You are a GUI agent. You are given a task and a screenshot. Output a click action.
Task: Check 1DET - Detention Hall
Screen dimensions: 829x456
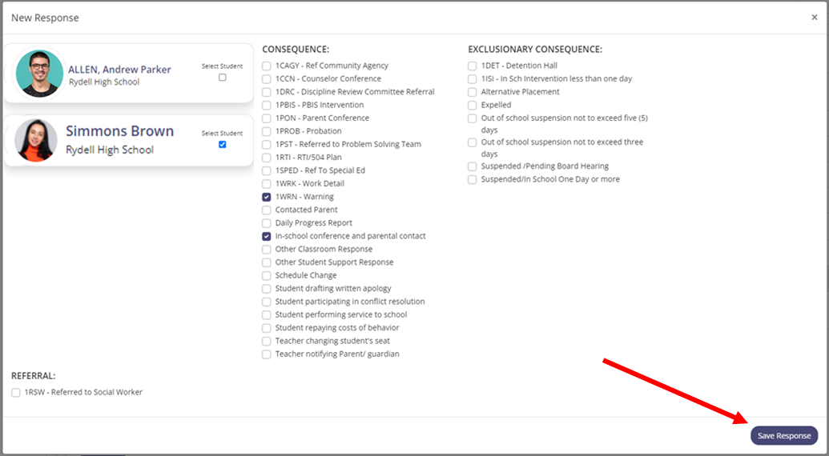(x=472, y=66)
